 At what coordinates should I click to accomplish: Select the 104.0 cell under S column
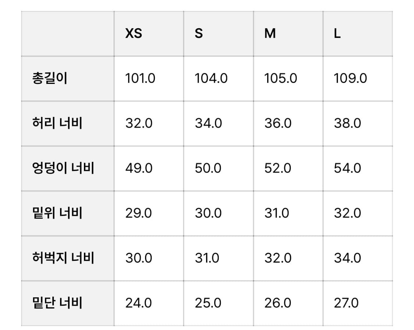(x=211, y=79)
